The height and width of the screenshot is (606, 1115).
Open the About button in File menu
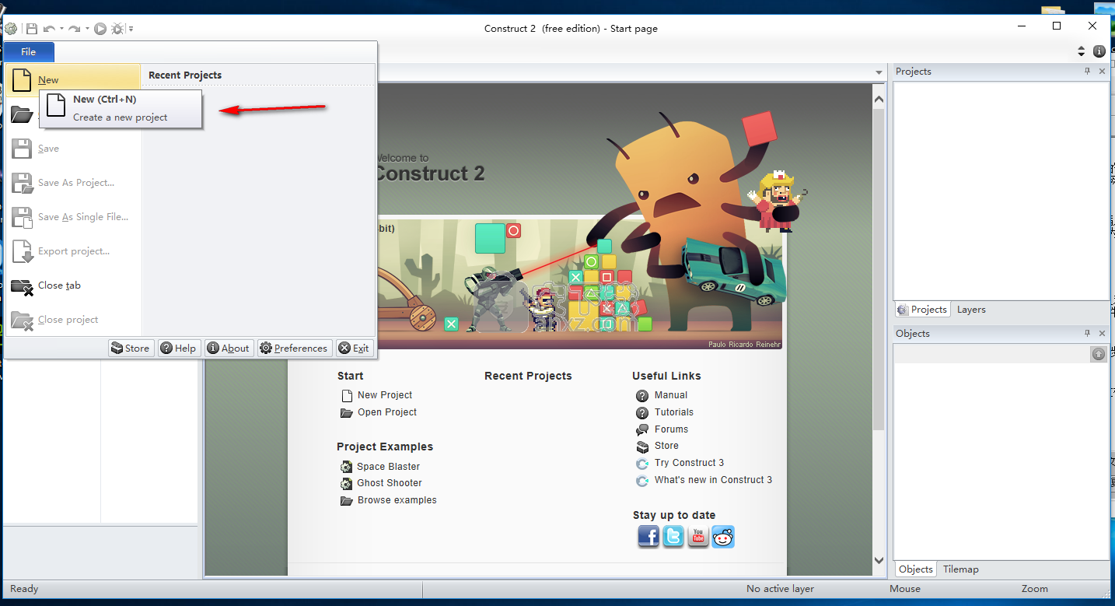(229, 348)
